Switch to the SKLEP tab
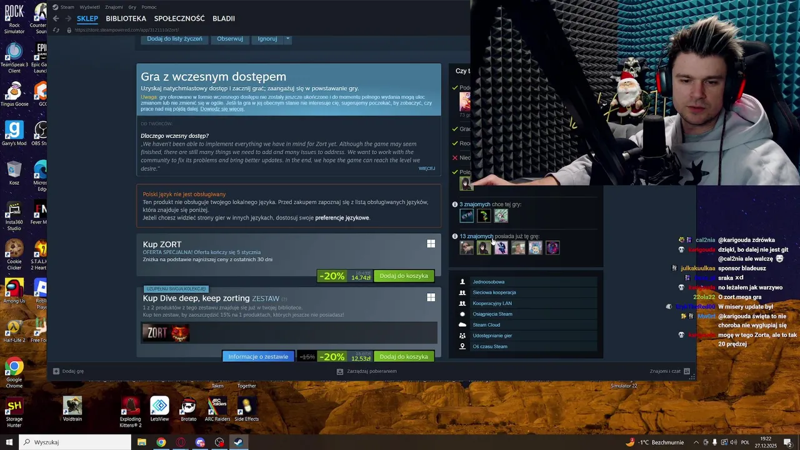Viewport: 800px width, 450px height. click(x=87, y=19)
